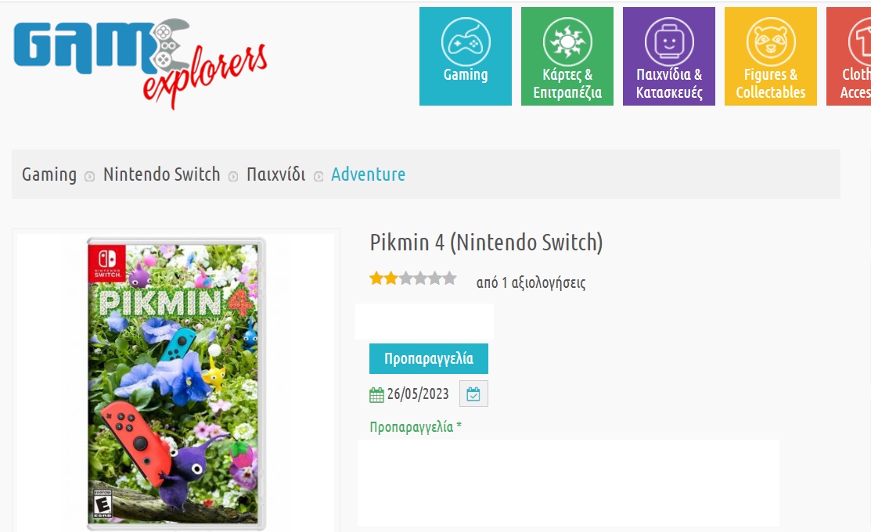The width and height of the screenshot is (871, 532).
Task: Click the Προπαραγγελία pre-order button
Action: point(429,359)
